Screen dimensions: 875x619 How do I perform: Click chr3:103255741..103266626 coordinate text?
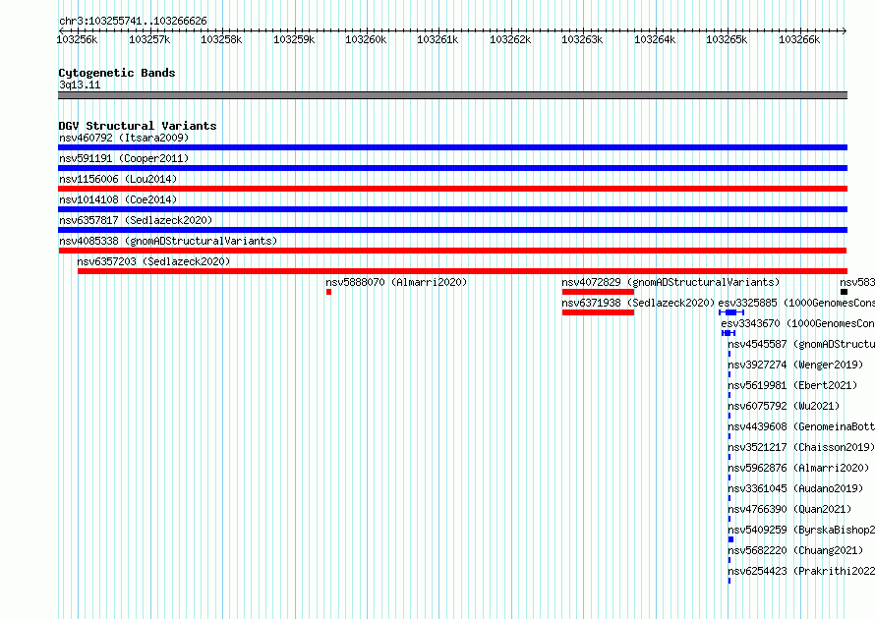(133, 21)
